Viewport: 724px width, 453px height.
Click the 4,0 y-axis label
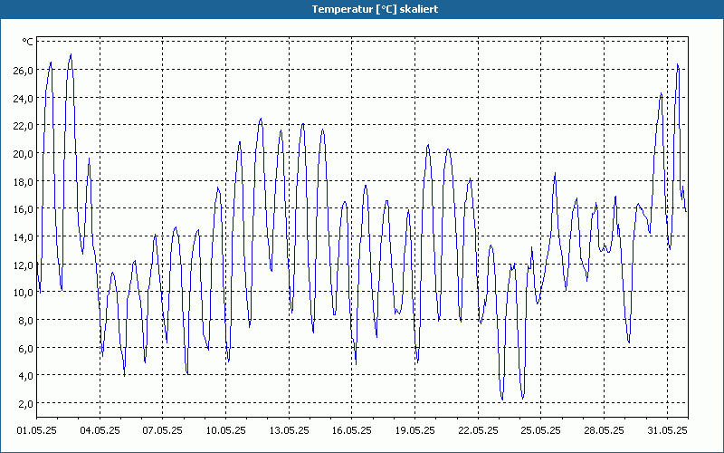point(25,375)
